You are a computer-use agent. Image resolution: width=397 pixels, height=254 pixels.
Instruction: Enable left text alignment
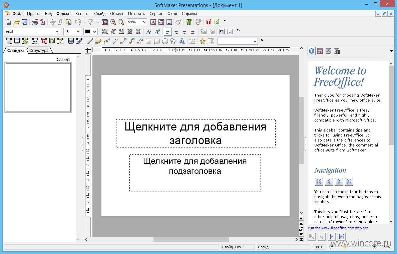[x=167, y=32]
